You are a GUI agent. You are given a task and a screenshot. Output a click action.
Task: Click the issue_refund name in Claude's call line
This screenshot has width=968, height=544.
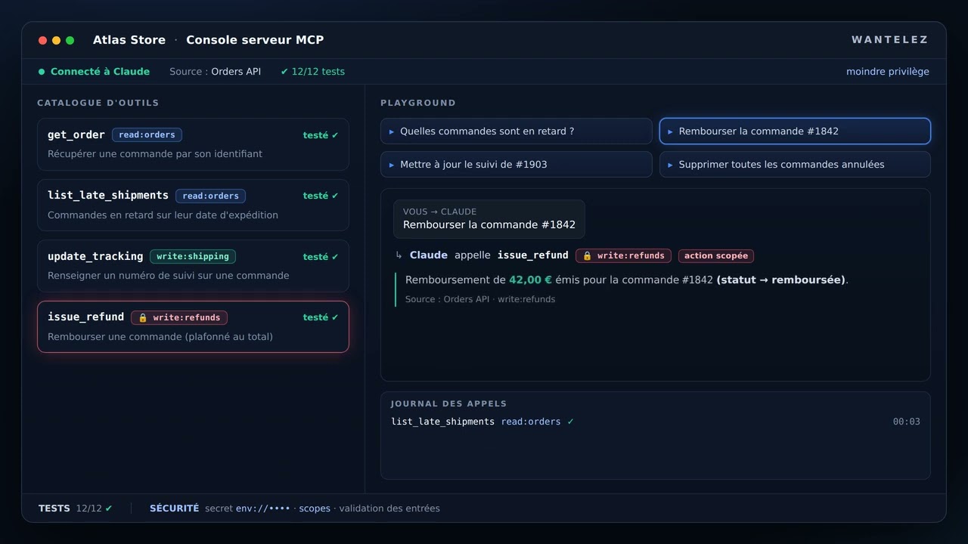tap(532, 255)
